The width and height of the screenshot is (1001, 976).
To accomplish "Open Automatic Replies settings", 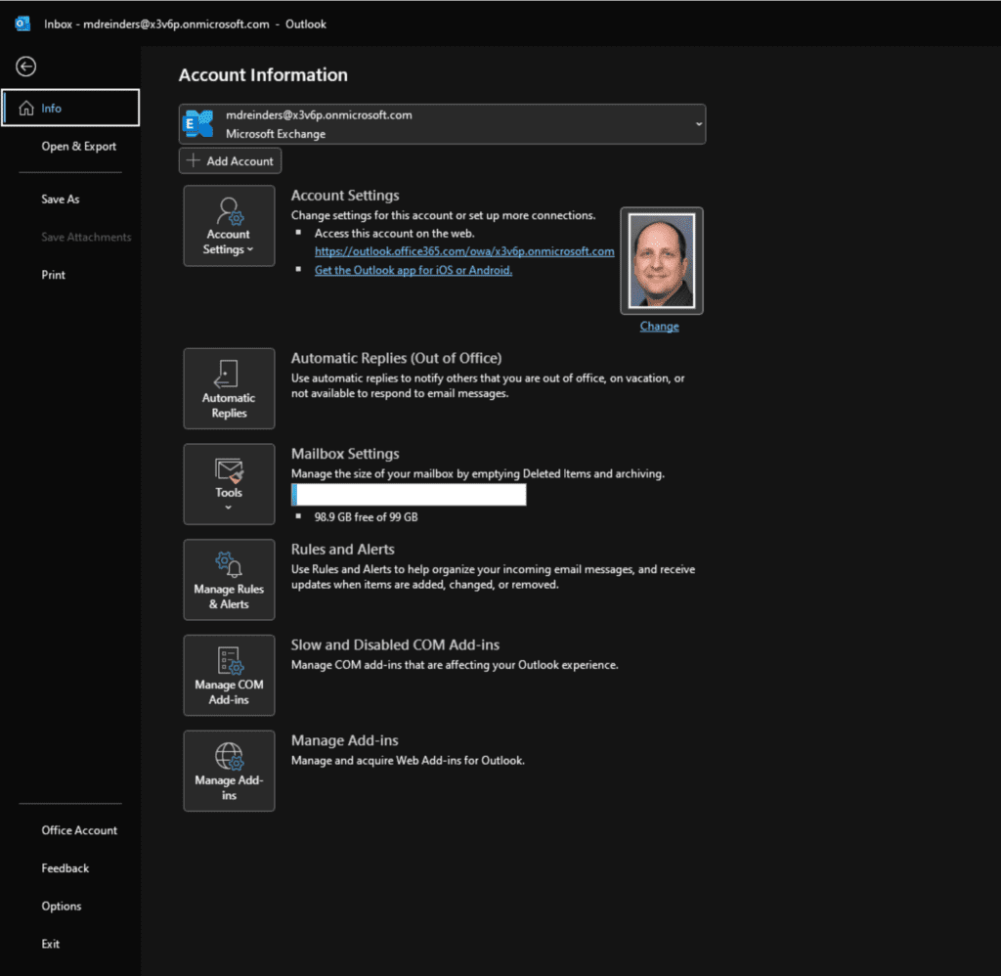I will [x=229, y=388].
